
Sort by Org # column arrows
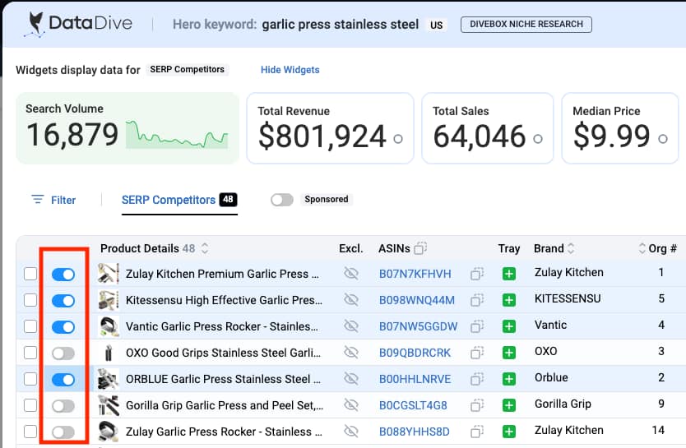point(642,248)
